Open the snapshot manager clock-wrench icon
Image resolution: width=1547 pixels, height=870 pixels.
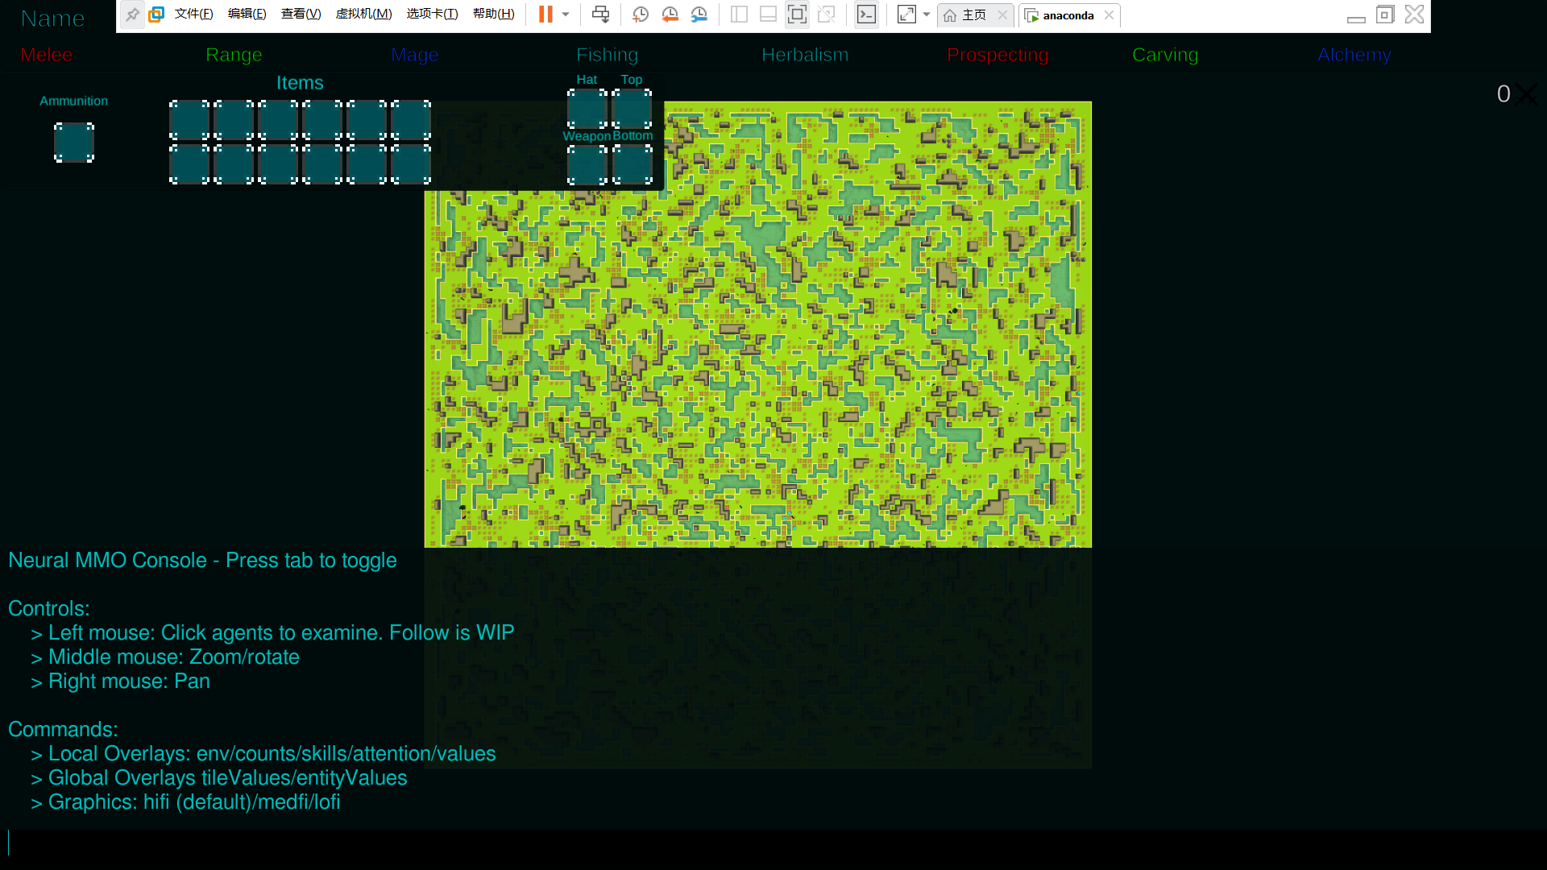click(699, 14)
